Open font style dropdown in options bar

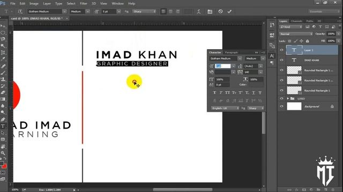[x=88, y=11]
